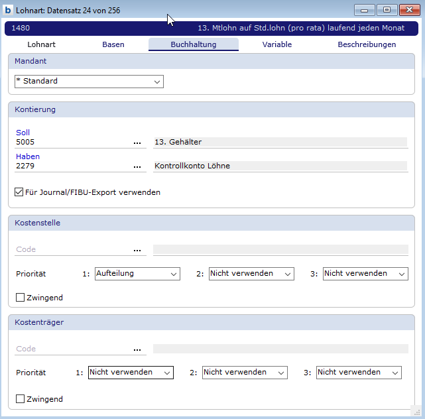The width and height of the screenshot is (425, 419).
Task: Open the Kostenstelle code lookup ellipsis button
Action: pos(137,250)
